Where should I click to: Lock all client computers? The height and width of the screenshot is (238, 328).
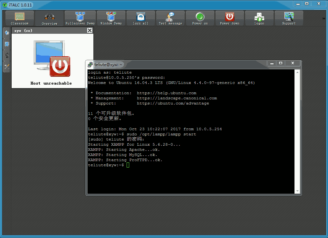141,18
